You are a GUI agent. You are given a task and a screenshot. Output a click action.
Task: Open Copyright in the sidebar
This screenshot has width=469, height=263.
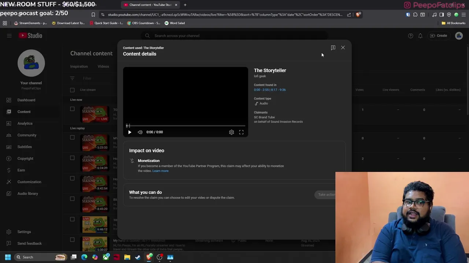[x=25, y=159]
